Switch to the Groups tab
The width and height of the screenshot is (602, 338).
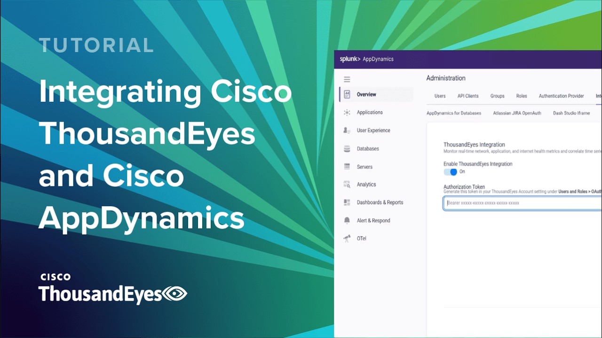click(497, 96)
